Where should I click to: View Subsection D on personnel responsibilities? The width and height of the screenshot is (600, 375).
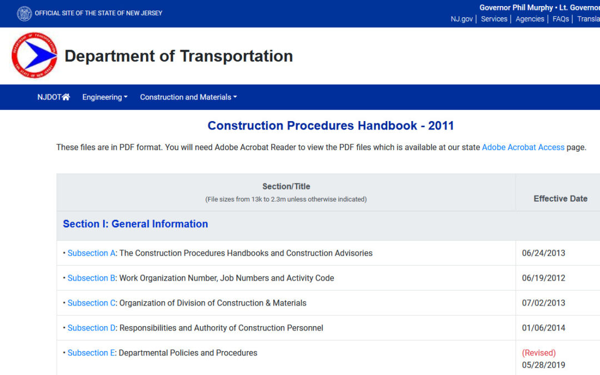[x=91, y=328]
